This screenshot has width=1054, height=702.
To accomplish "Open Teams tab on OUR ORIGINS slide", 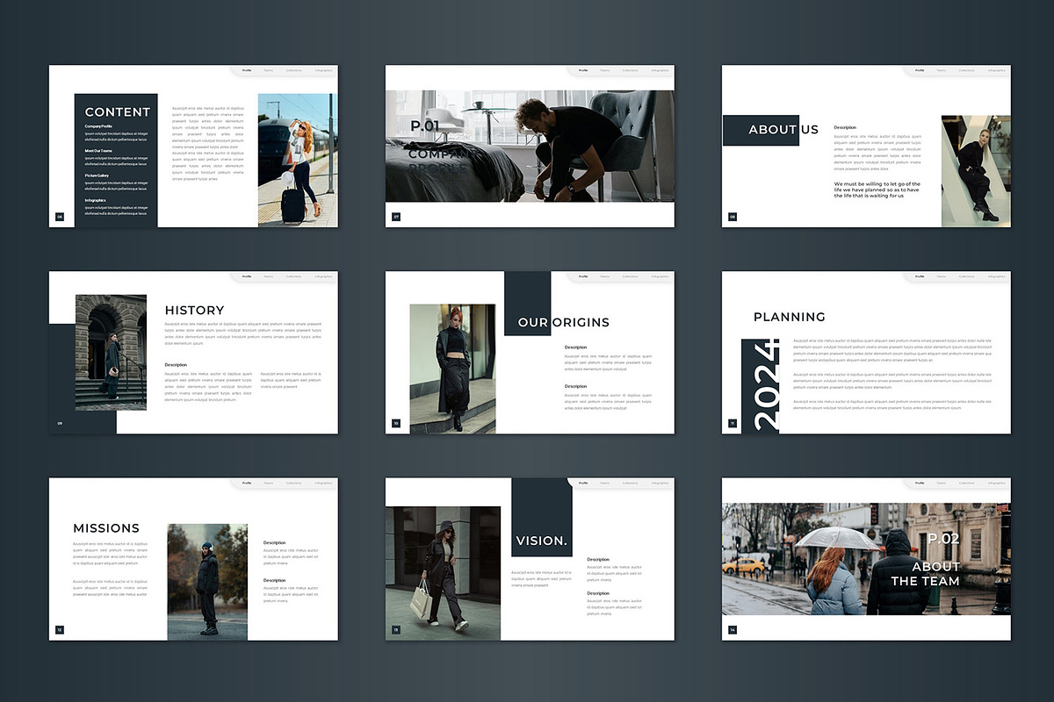I will (x=604, y=276).
